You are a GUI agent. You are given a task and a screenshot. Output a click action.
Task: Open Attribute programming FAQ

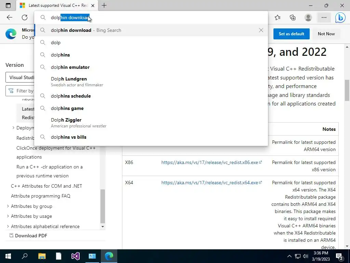coord(41,196)
